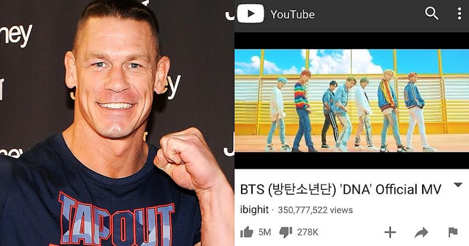Screen dimensions: 469x246
Task: Dislike the video with thumbs-down icon
Action: pos(286,232)
